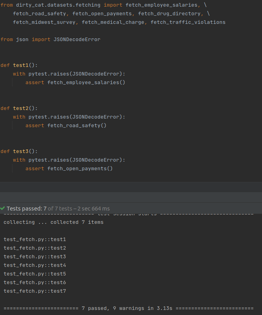262x315 pixels.
Task: Click fetch_medical_charge in the import statement
Action: pos(113,22)
